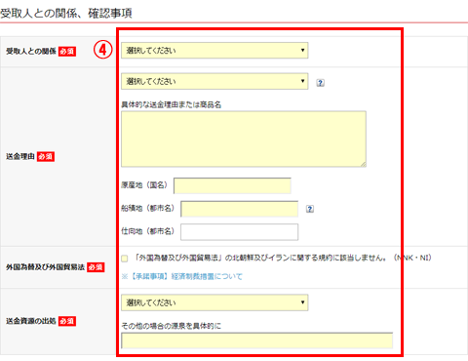Check the 外国為替及び外国貿易法 confirmation checkbox
This screenshot has width=468, height=361.
(x=125, y=259)
